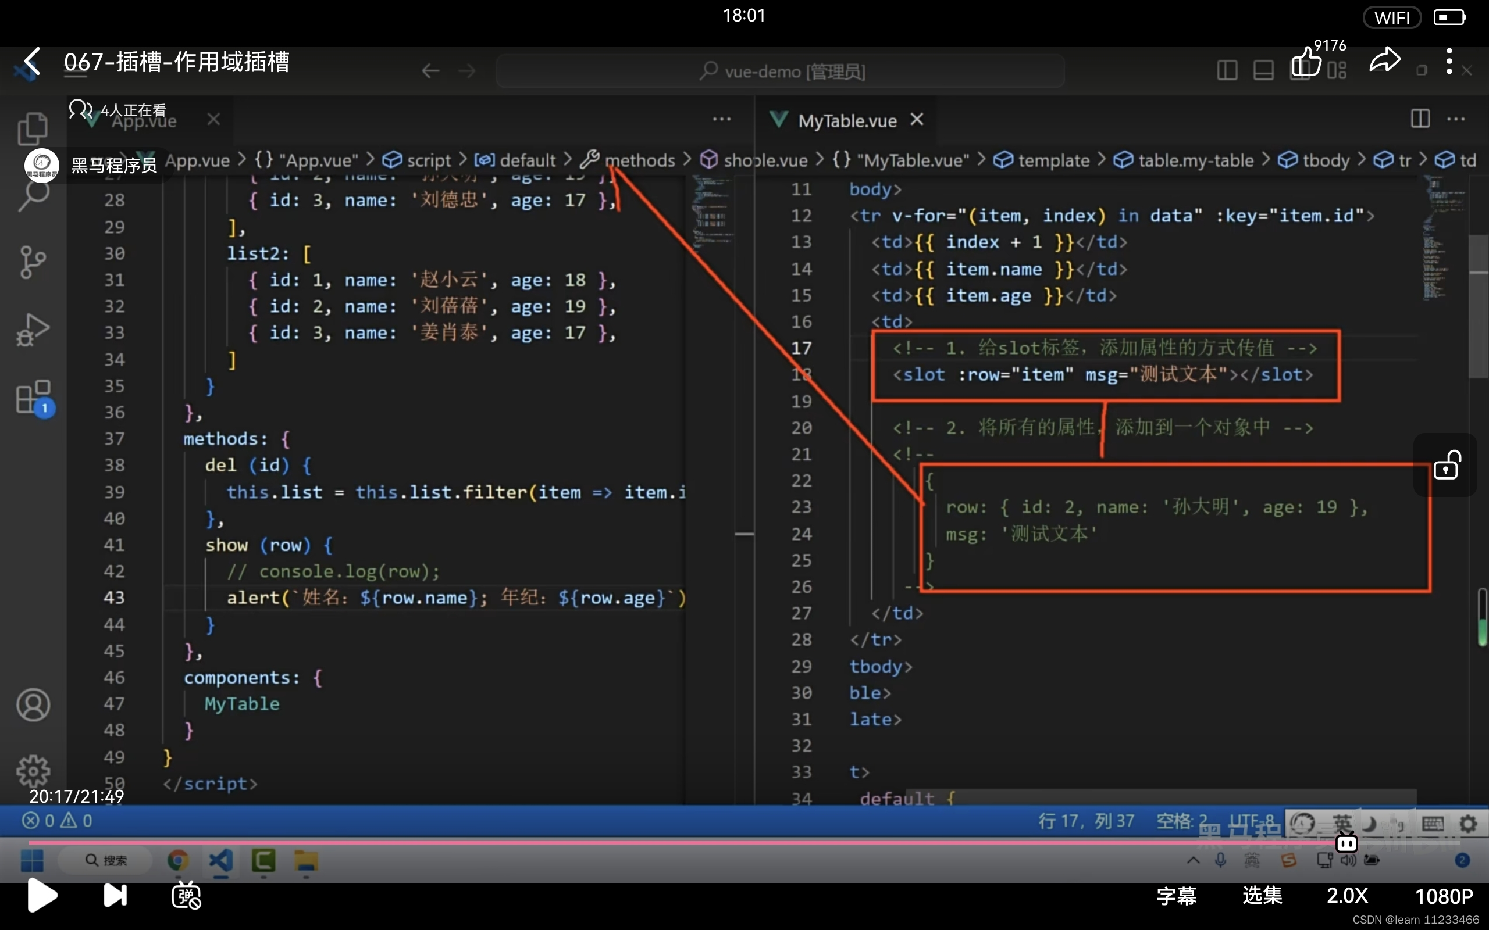Open Source Control branch icon
This screenshot has height=930, width=1489.
pos(33,263)
